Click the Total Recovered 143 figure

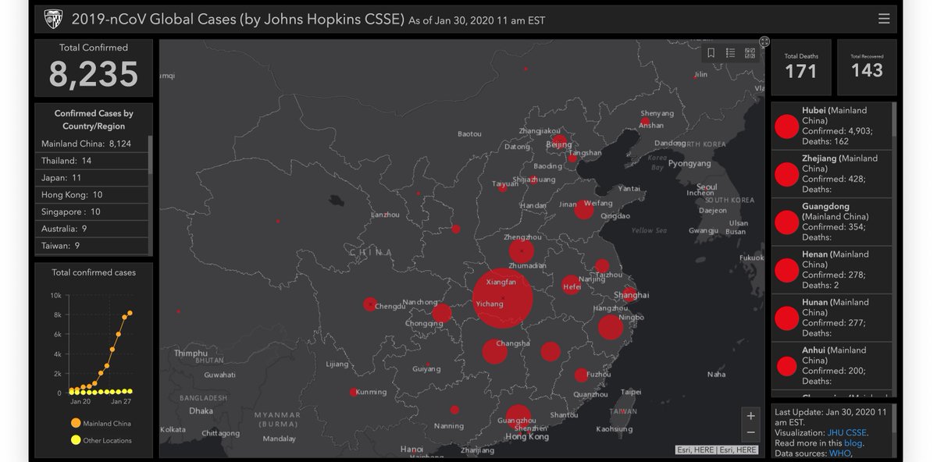coord(867,70)
